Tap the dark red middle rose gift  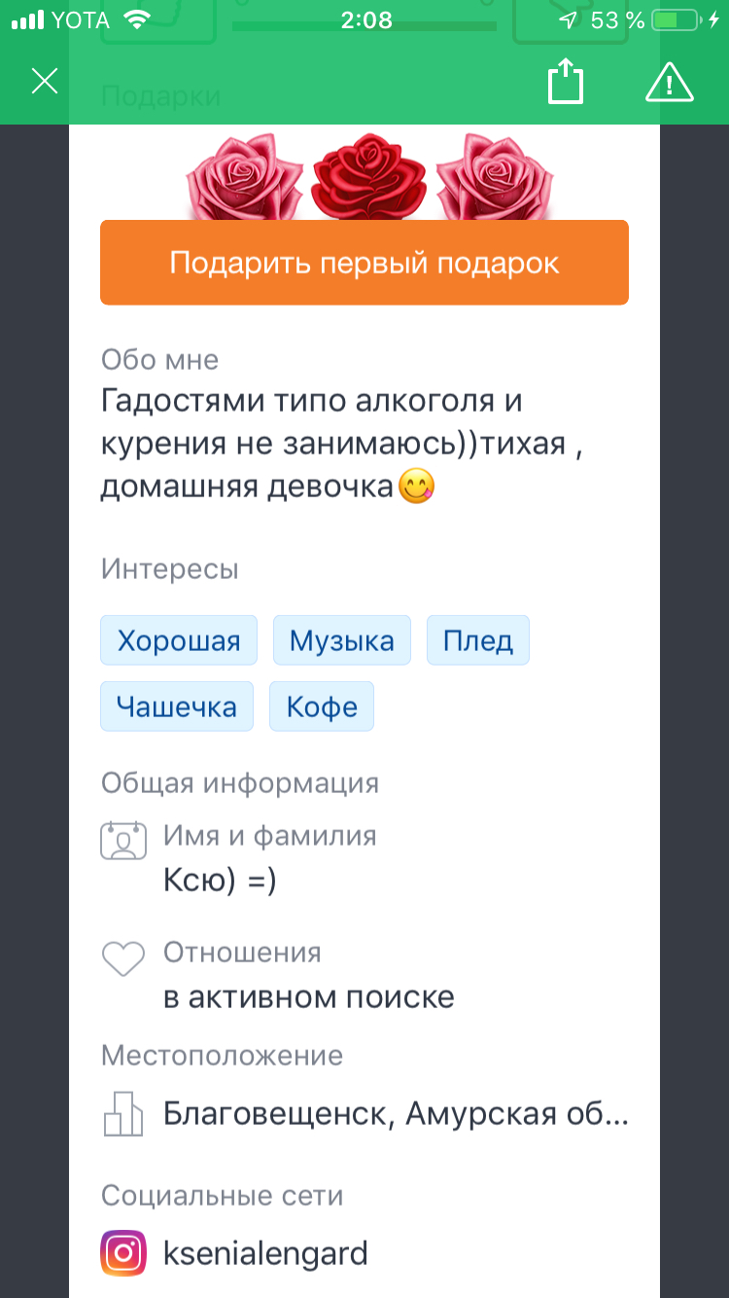tap(369, 177)
